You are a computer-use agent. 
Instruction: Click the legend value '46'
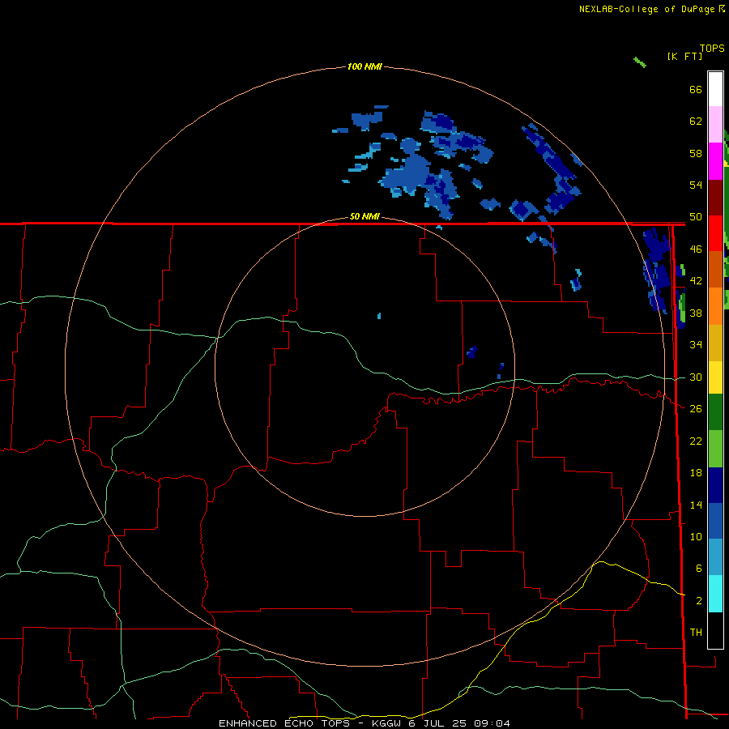tap(696, 249)
